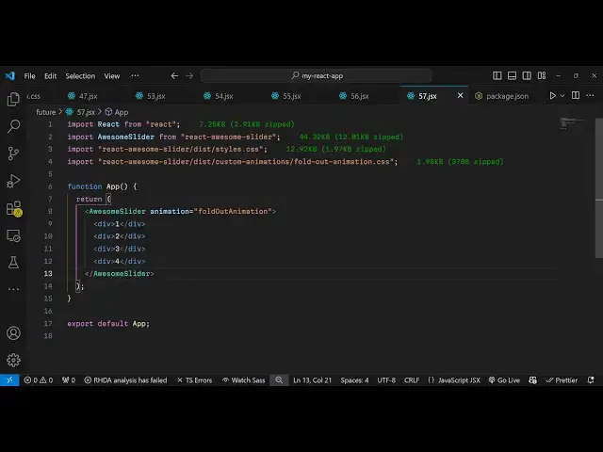
Task: Change UTF-8 file encoding
Action: tap(386, 380)
